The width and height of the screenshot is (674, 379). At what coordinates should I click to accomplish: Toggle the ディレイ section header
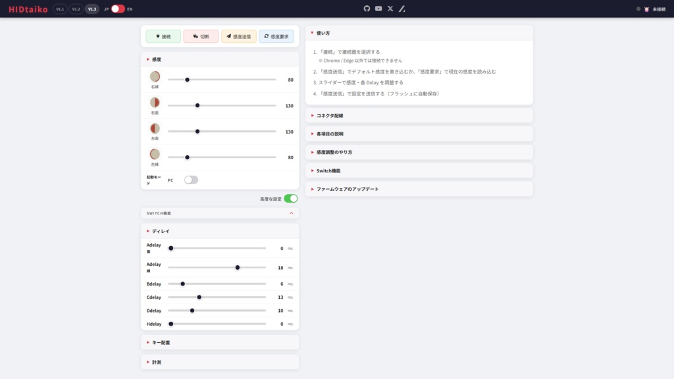pyautogui.click(x=220, y=231)
